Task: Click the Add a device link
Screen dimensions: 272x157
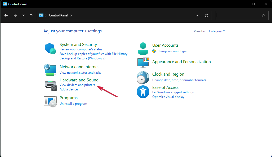Action: point(69,89)
